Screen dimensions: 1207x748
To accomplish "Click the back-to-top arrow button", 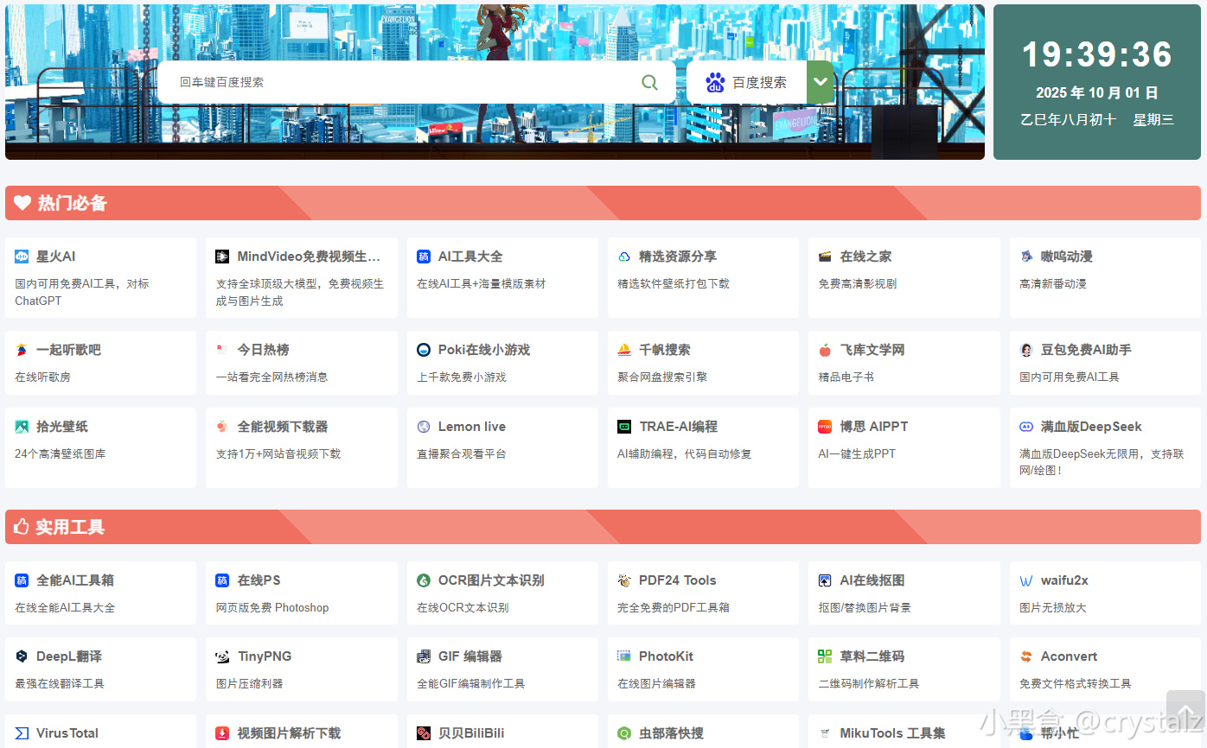I will (x=1185, y=710).
